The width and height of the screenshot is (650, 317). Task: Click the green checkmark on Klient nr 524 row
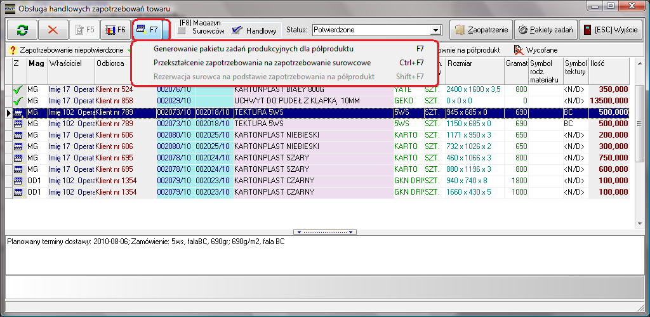coord(18,90)
